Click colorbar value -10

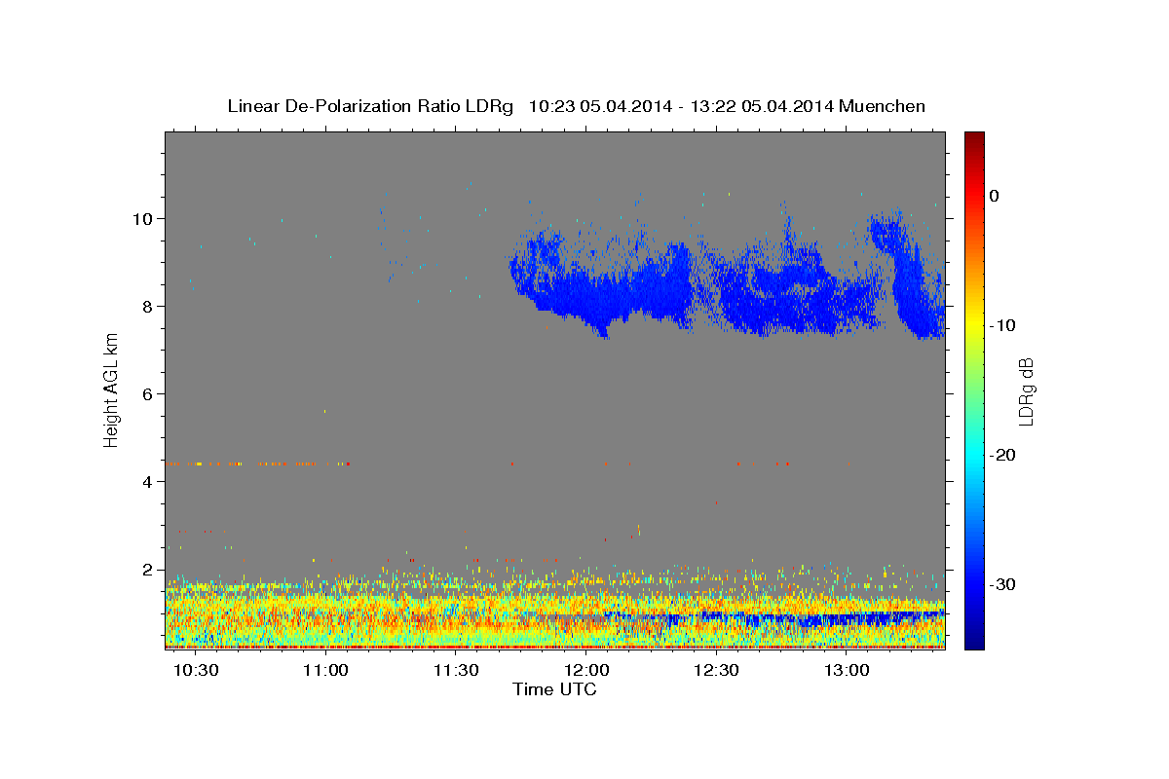coord(1003,325)
